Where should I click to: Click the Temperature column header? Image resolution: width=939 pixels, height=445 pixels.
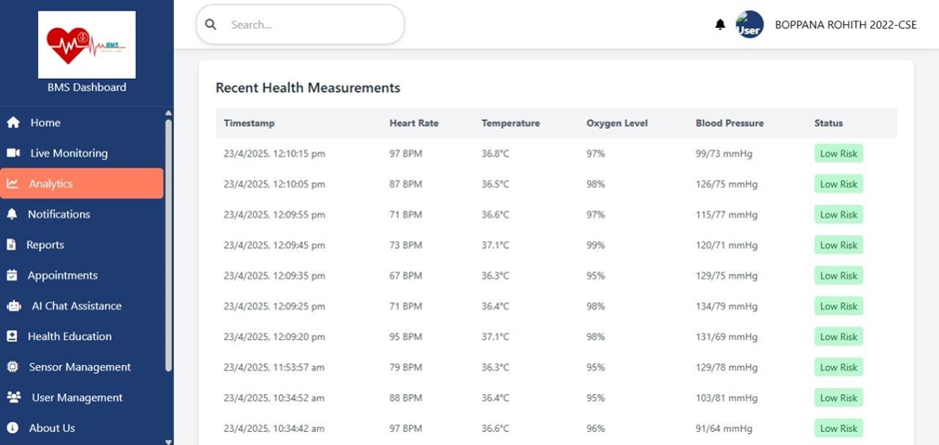click(510, 123)
